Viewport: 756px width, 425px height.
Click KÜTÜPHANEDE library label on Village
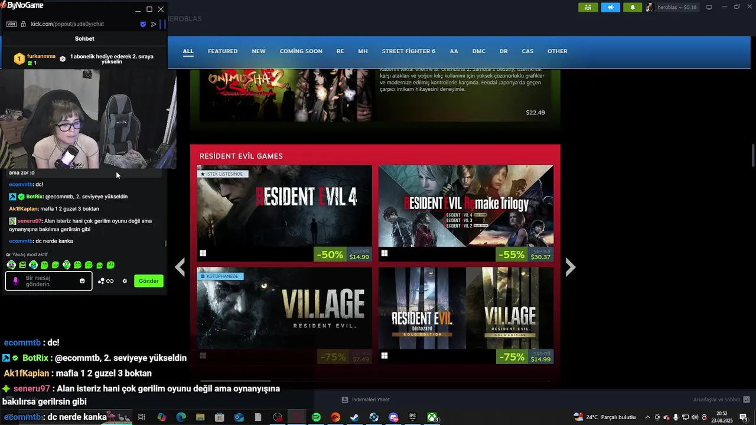click(220, 276)
